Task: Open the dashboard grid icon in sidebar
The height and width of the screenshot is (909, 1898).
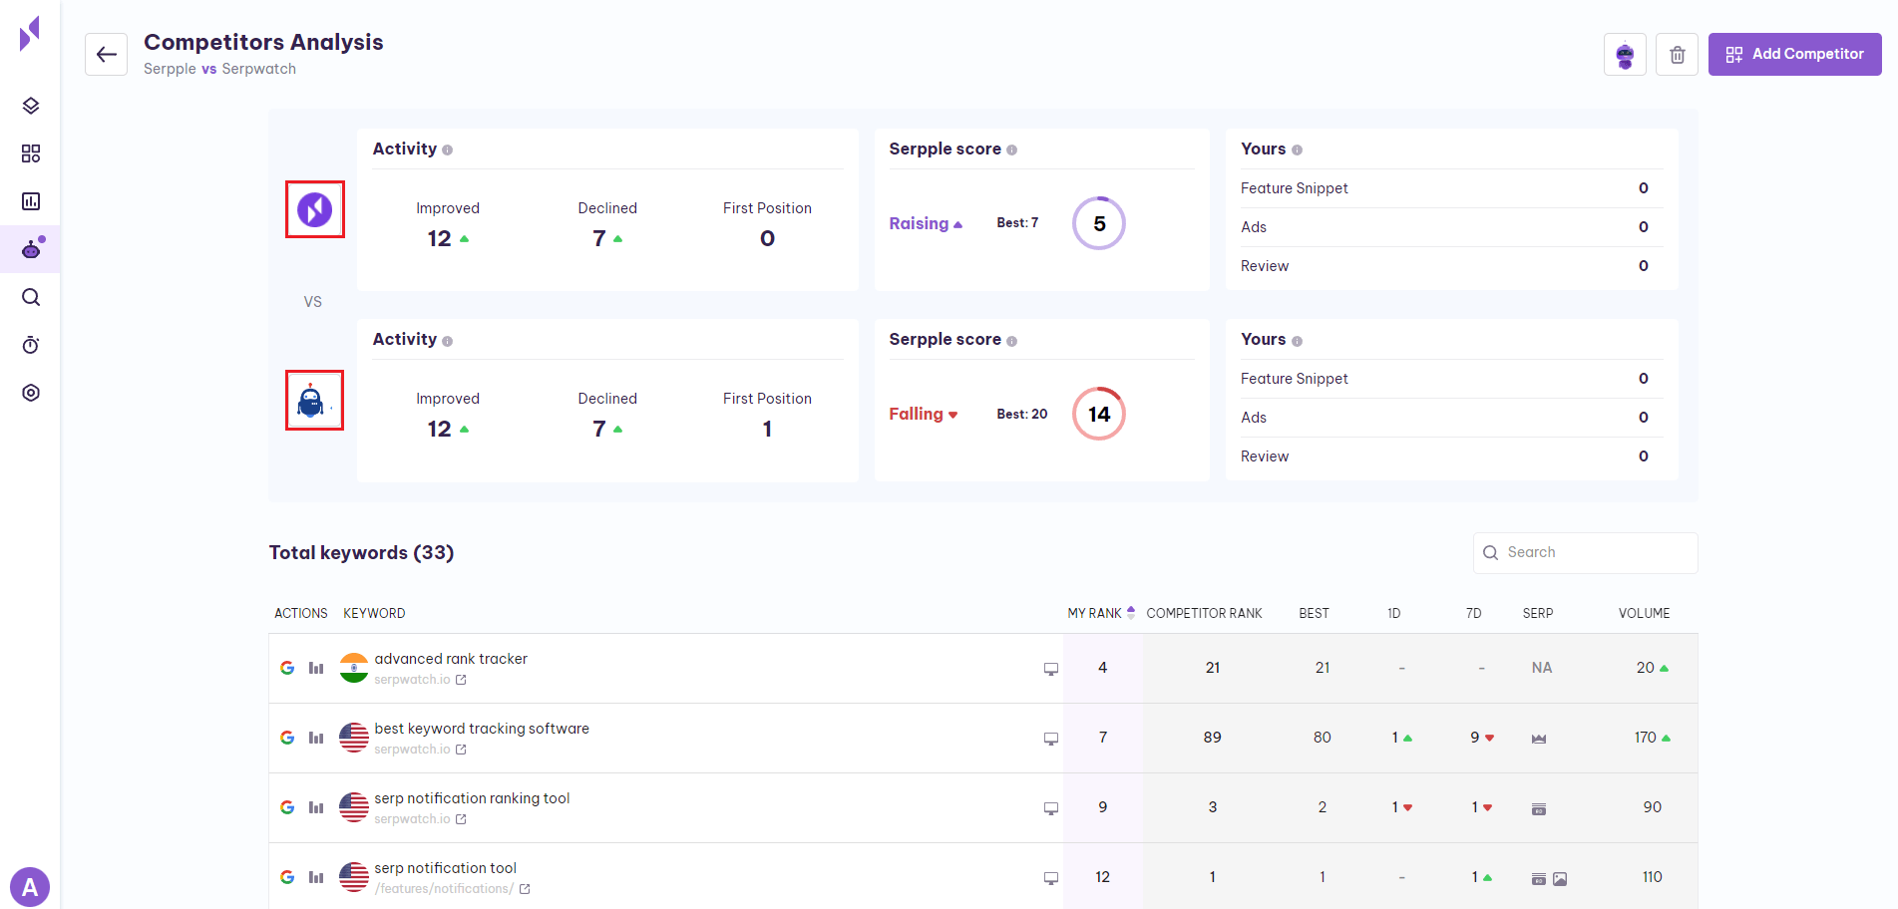Action: point(31,153)
